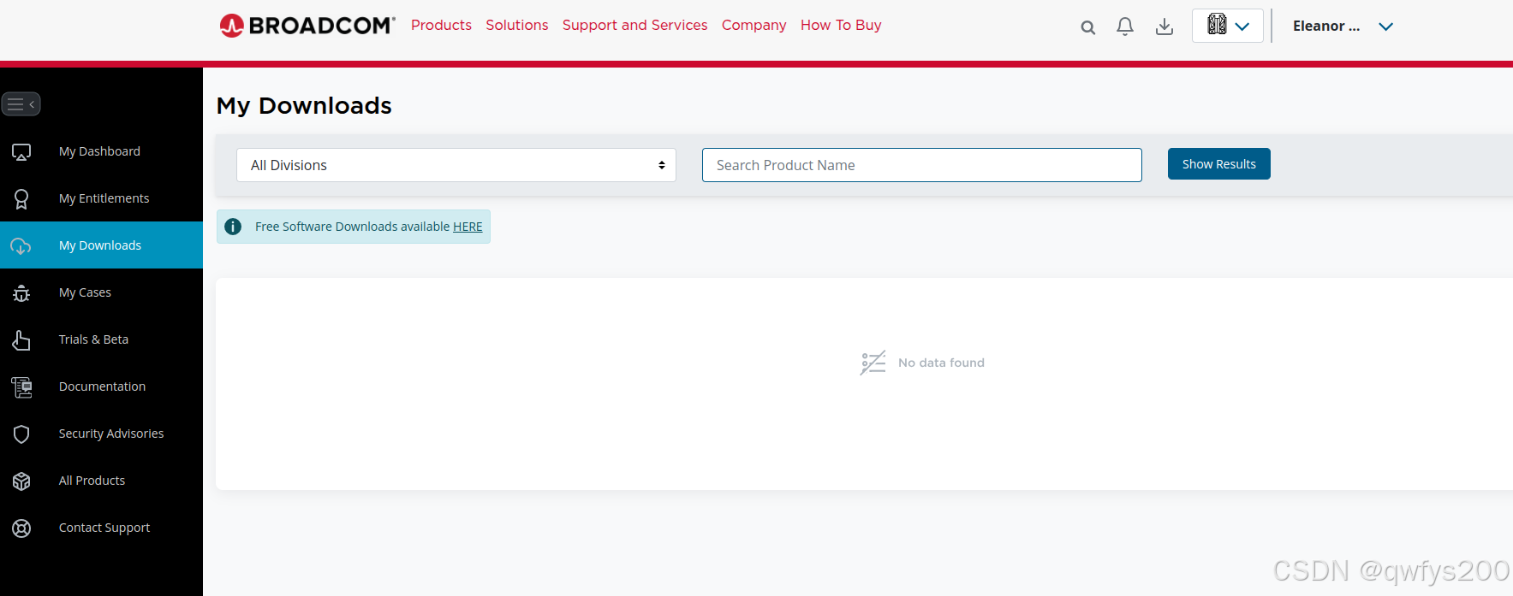This screenshot has height=596, width=1513.
Task: Click the Show Results button
Action: click(x=1218, y=164)
